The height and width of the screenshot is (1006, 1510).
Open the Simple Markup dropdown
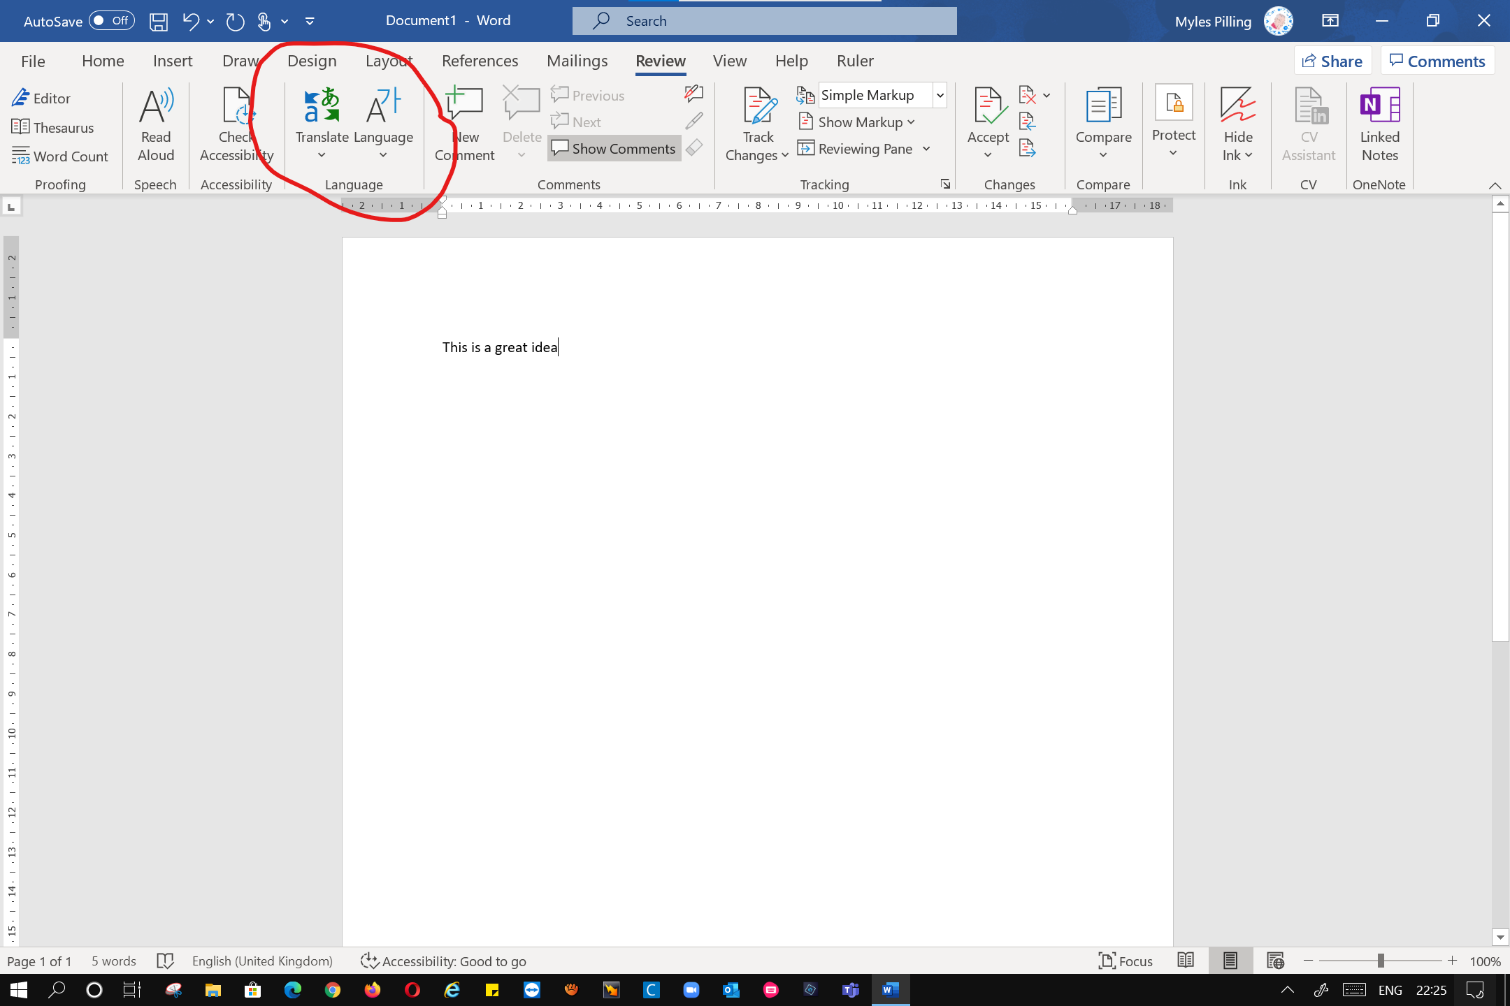(x=940, y=95)
